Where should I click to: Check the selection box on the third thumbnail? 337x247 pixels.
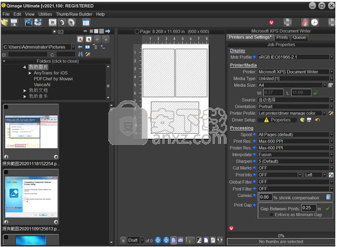6,237
